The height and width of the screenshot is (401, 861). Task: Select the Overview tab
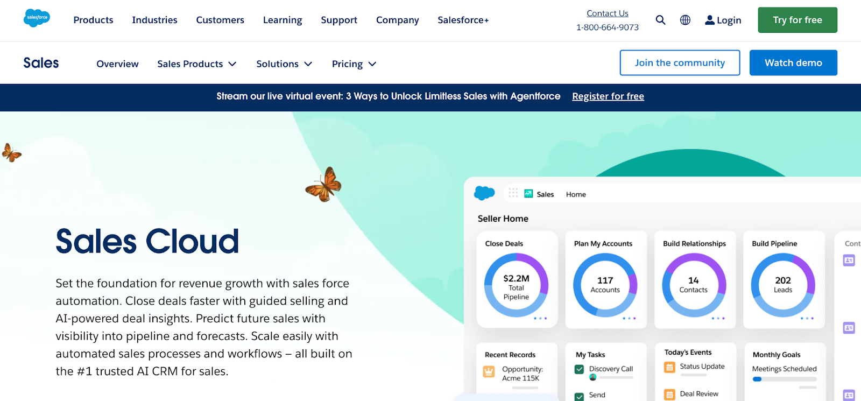117,64
